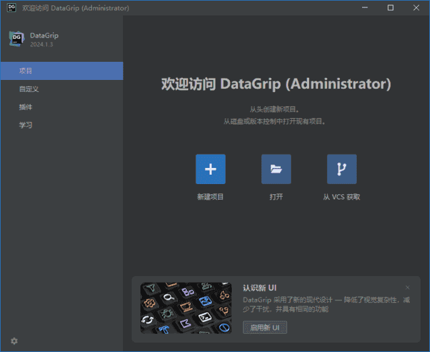This screenshot has width=430, height=352.
Task: Click the DataGrip icon in the title bar
Action: (x=11, y=7)
